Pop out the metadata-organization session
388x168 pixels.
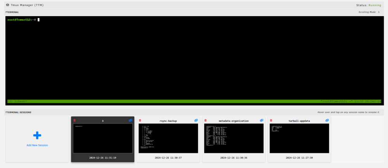tap(262, 120)
